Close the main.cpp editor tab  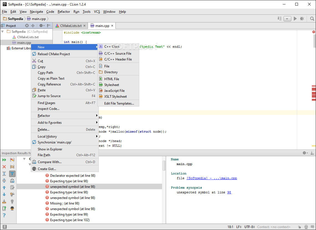[x=112, y=26]
